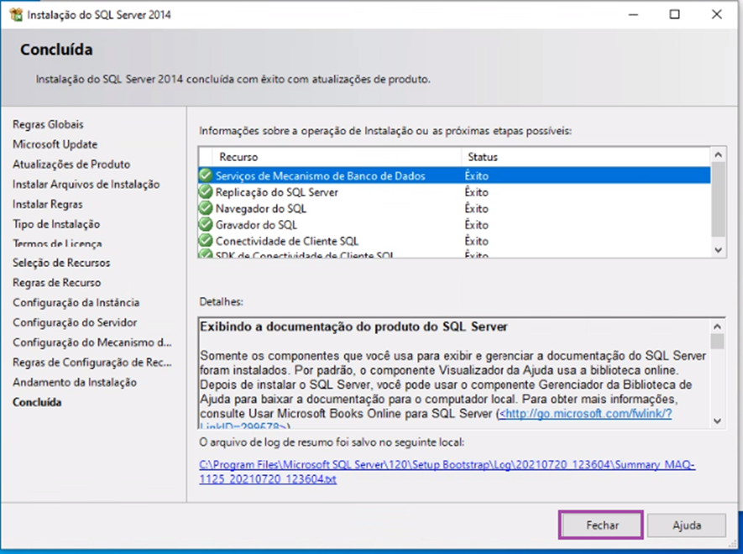Click the SQL Server installer title bar icon
This screenshot has height=554, width=743.
coord(16,15)
